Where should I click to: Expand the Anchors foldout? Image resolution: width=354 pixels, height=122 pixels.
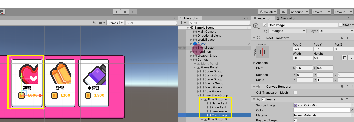pos(255,63)
